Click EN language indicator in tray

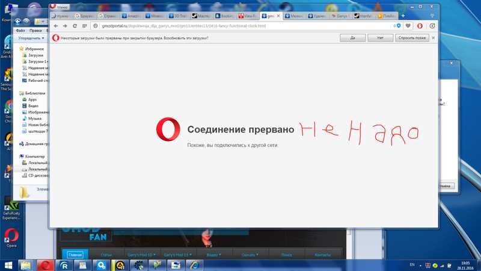[412, 264]
